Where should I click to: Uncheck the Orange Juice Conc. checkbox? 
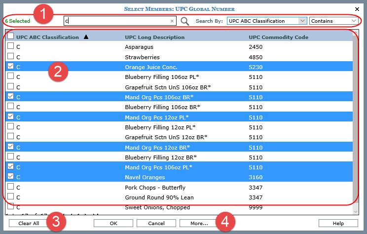tap(10, 67)
